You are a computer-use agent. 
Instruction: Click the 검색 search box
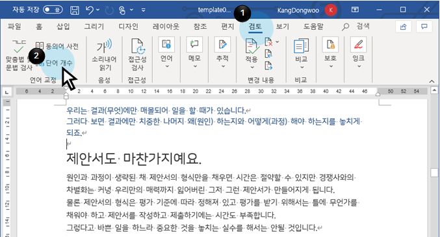point(356,27)
